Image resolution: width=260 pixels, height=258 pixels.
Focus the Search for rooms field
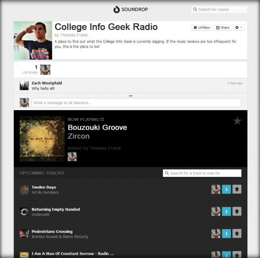[219, 10]
